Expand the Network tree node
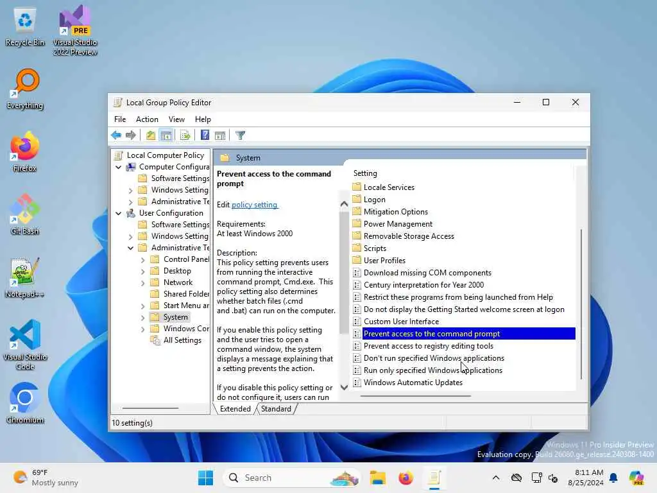This screenshot has height=493, width=657. coord(143,283)
